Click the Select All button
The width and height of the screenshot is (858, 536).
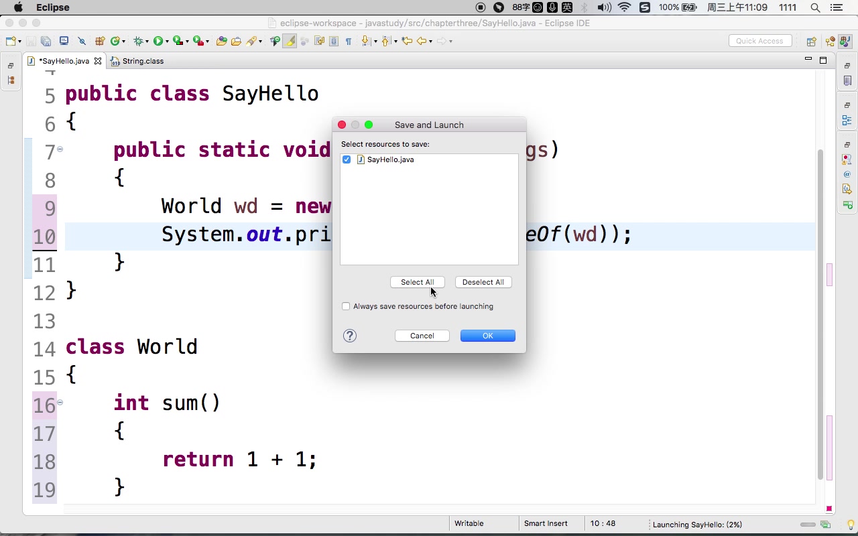point(417,282)
